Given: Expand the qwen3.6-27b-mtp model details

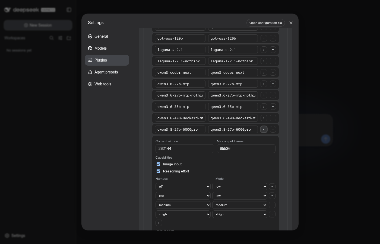Looking at the screenshot, I should pyautogui.click(x=264, y=84).
